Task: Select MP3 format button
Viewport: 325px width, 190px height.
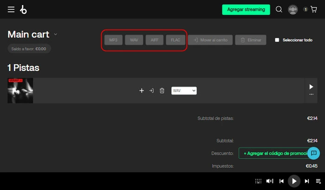Action: tap(113, 40)
